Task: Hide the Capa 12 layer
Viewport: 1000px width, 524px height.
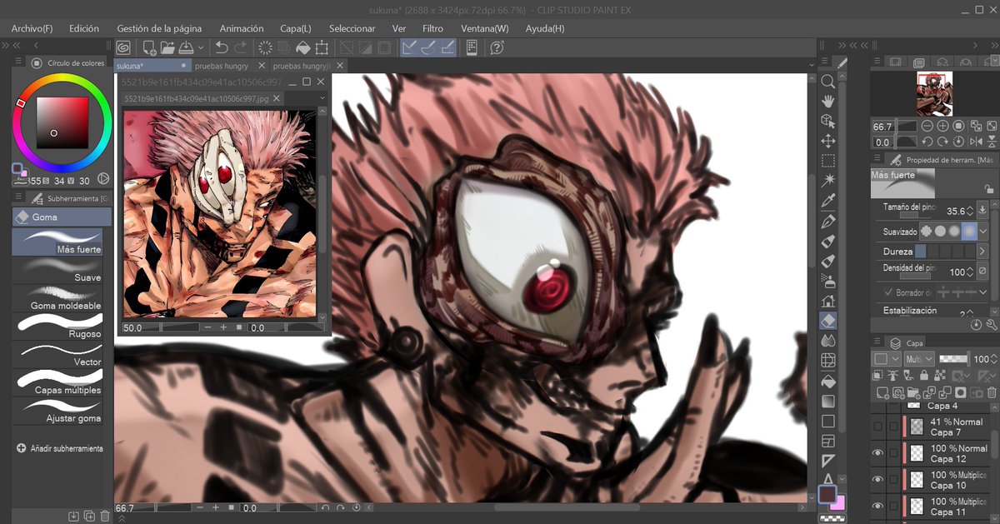Action: 877,453
